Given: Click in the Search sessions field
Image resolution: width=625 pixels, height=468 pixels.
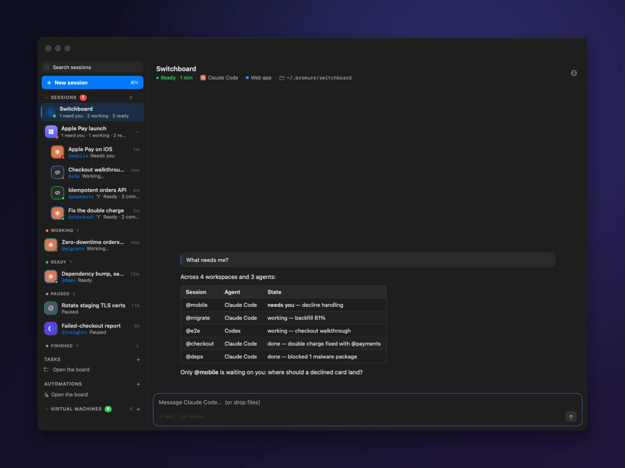Looking at the screenshot, I should point(92,67).
